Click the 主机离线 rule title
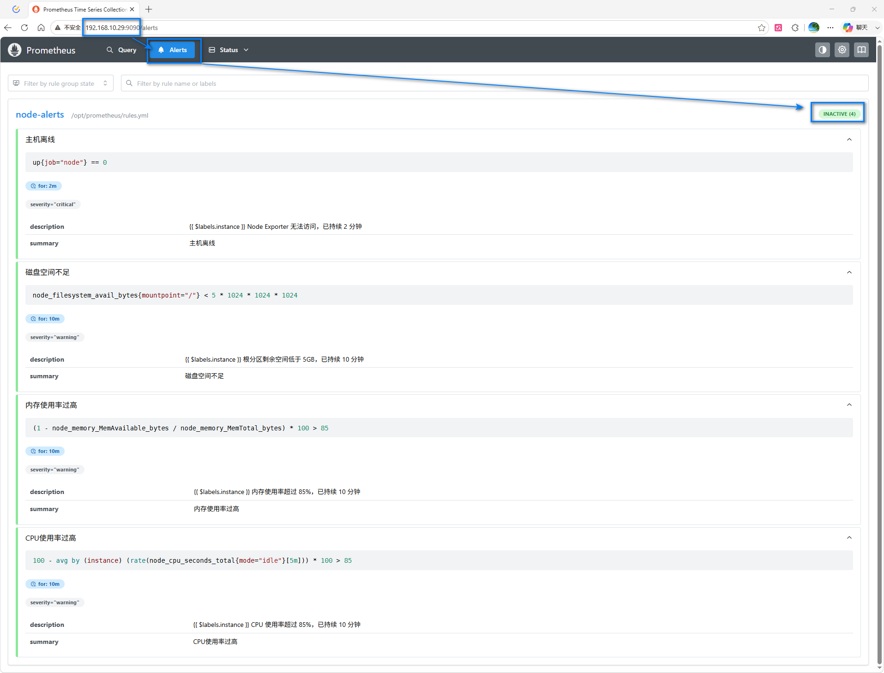Image resolution: width=884 pixels, height=673 pixels. (x=40, y=139)
